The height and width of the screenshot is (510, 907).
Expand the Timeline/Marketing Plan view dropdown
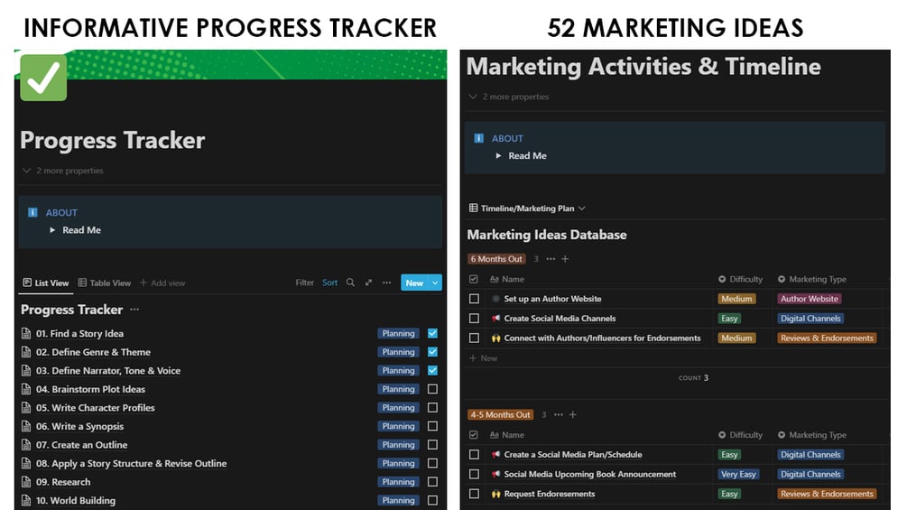coord(582,209)
